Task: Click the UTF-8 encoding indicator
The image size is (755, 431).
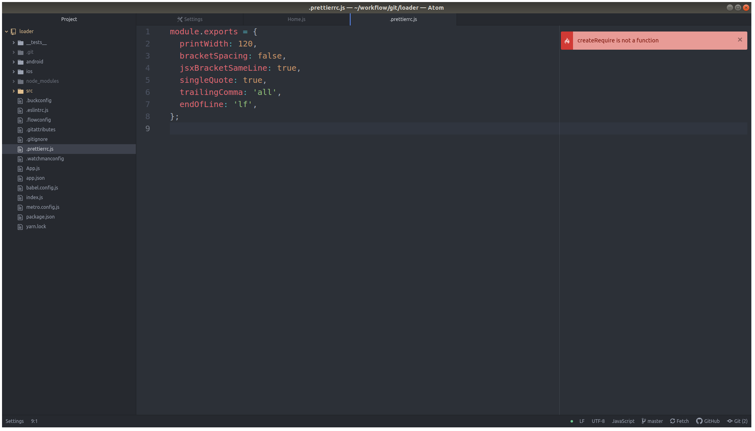Action: tap(598, 421)
